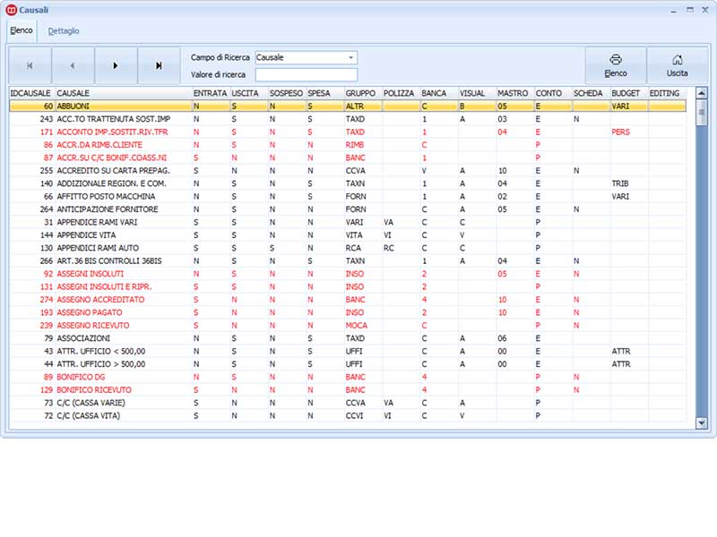Click the vertical scrollbar thumb
Viewport: 717px width, 537px height.
(701, 113)
